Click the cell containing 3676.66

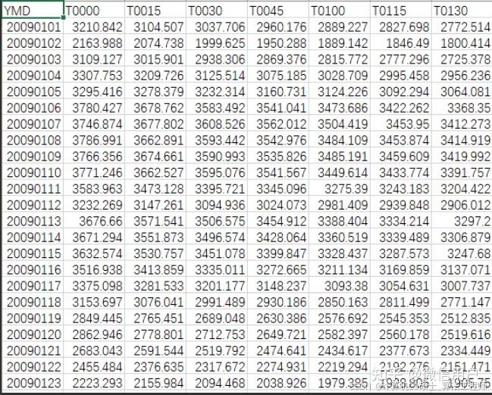coord(94,221)
